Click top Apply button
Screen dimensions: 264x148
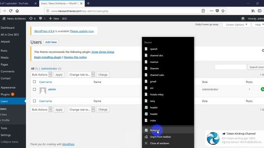pos(59,75)
